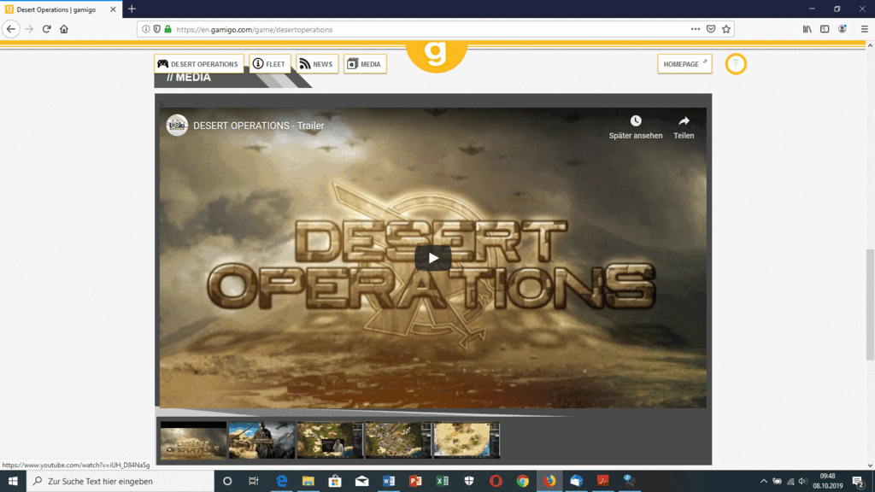Open the volume control in the tray
This screenshot has width=875, height=492.
(x=802, y=481)
